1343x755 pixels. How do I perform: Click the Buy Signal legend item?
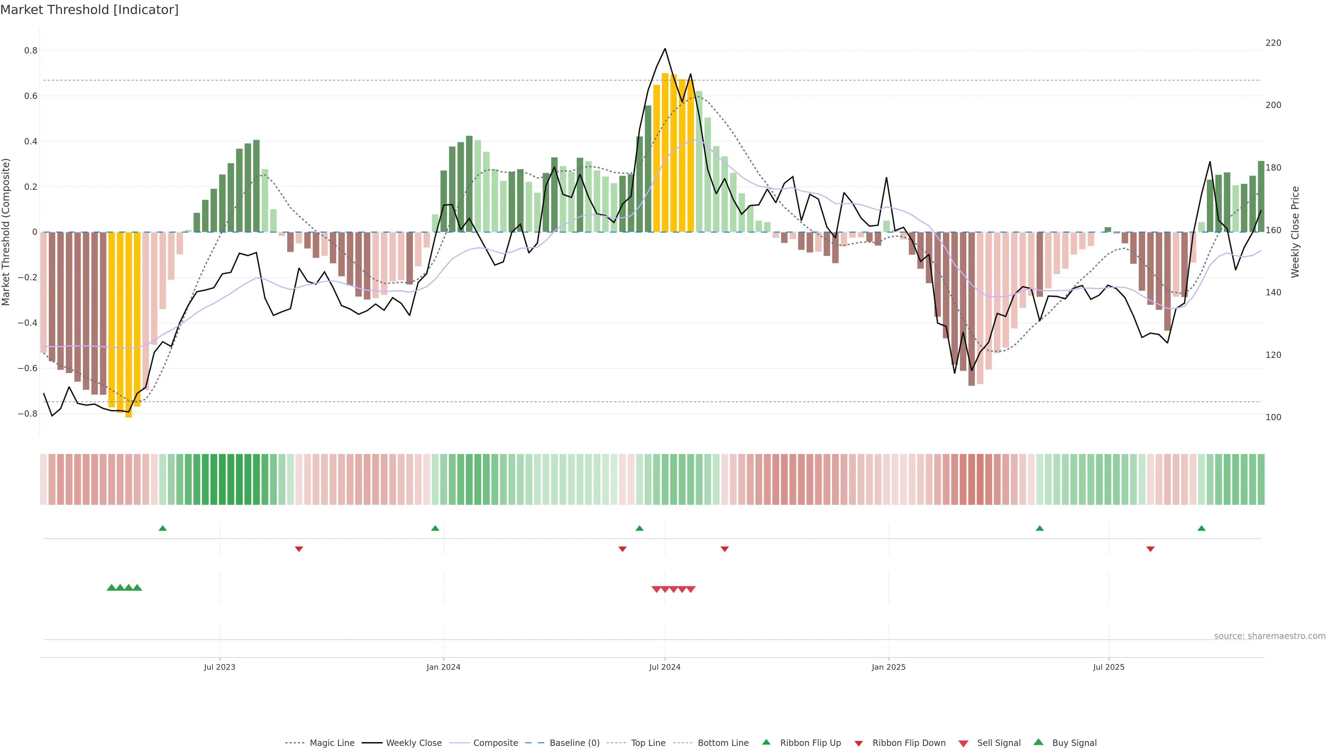(x=1074, y=743)
